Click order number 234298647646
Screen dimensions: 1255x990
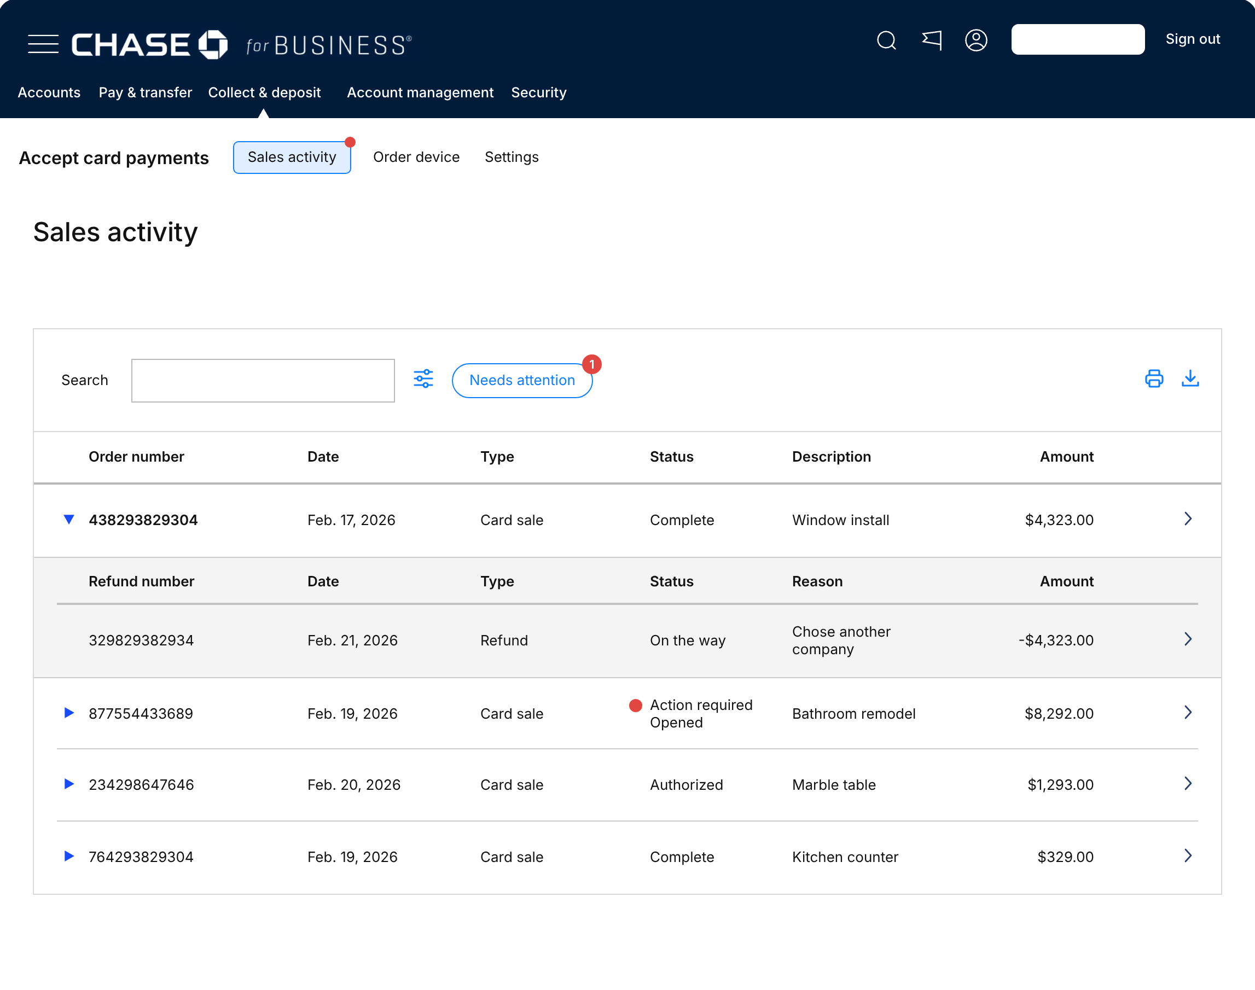pyautogui.click(x=142, y=785)
